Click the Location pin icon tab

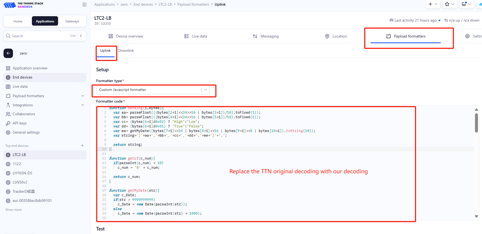[327, 36]
